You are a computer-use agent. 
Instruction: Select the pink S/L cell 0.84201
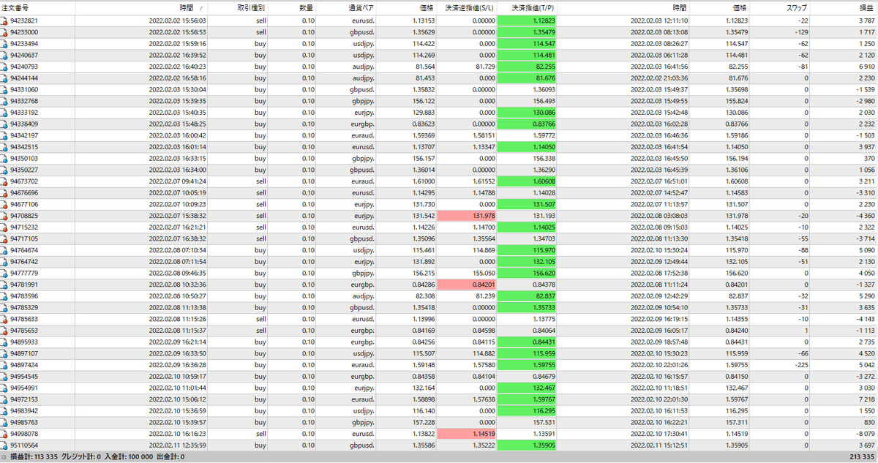pyautogui.click(x=465, y=285)
